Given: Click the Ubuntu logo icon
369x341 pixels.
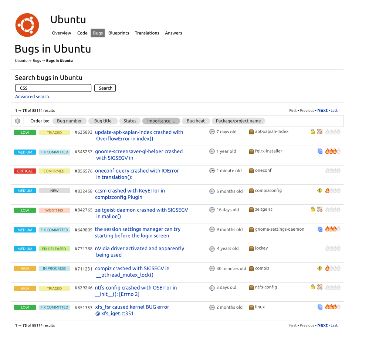Looking at the screenshot, I should 27,25.
